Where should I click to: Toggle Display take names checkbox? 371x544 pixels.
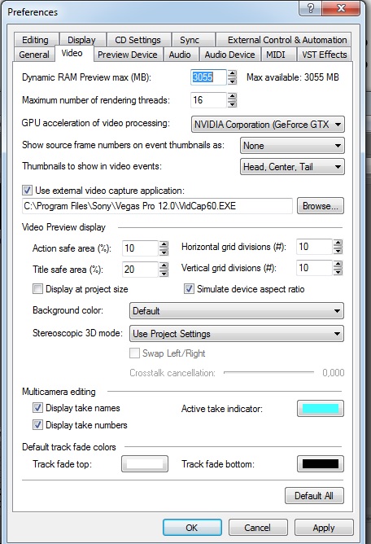[37, 408]
